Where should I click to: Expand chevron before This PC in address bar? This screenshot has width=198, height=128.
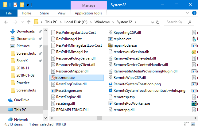click(41, 22)
